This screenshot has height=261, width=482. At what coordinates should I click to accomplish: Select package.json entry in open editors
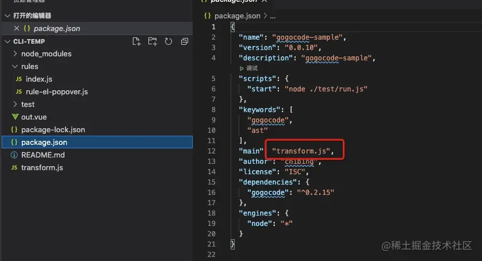pyautogui.click(x=97, y=28)
